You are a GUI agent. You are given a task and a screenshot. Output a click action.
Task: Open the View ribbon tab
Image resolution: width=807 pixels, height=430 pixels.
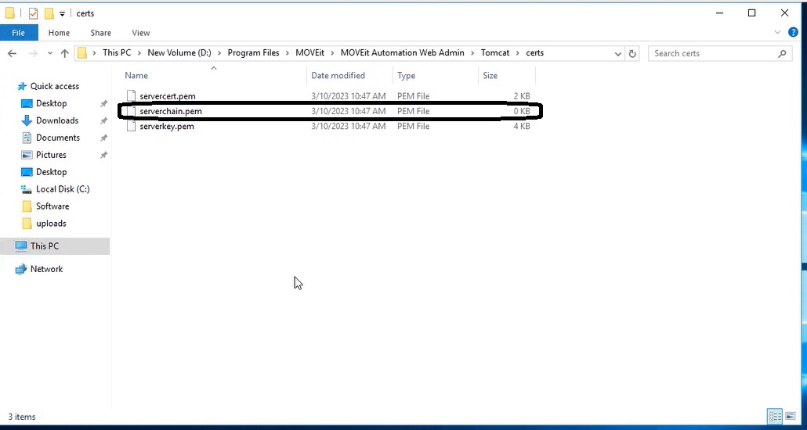[x=140, y=32]
